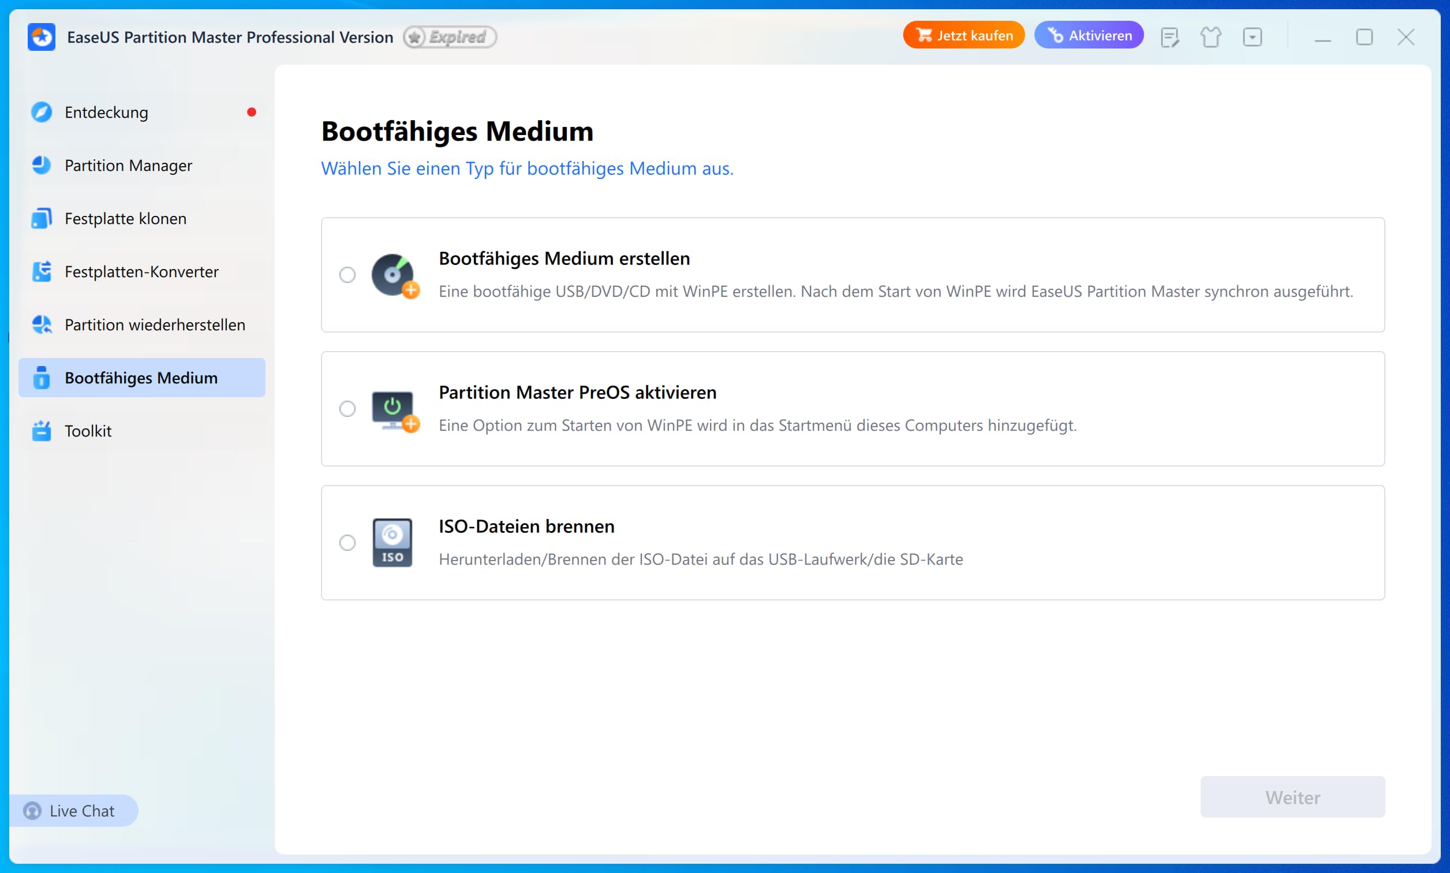Open the feedback note icon in title bar

tap(1170, 37)
